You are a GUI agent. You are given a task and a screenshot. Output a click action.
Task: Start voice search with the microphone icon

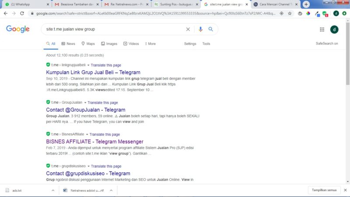click(x=200, y=29)
